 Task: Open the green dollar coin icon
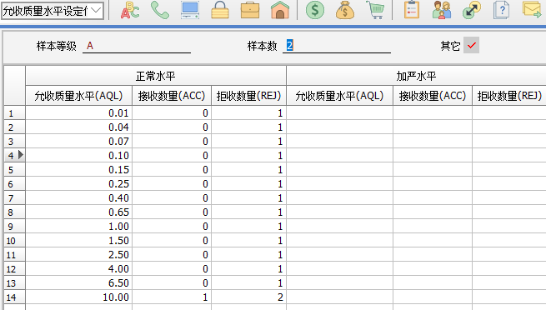(315, 10)
